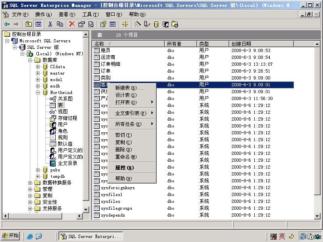Click the red X delete toolbar icon
The image size is (323, 242).
point(72,24)
